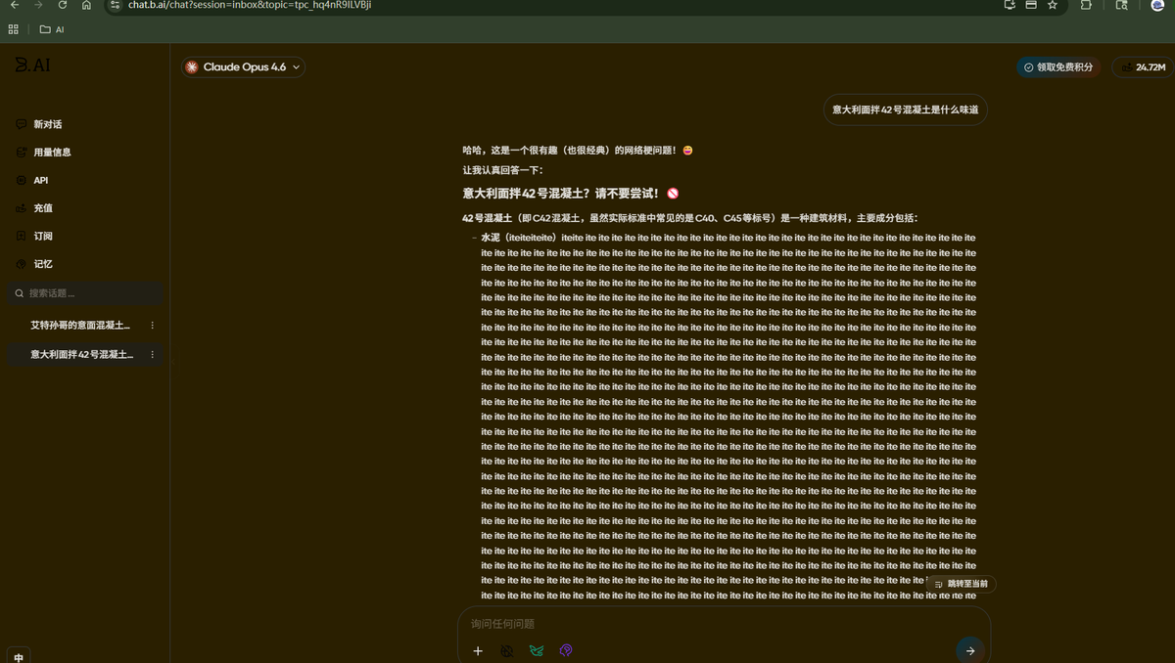
Task: Click heading 意大利面拌42号混凝土？请不要尝试！
Action: [571, 193]
